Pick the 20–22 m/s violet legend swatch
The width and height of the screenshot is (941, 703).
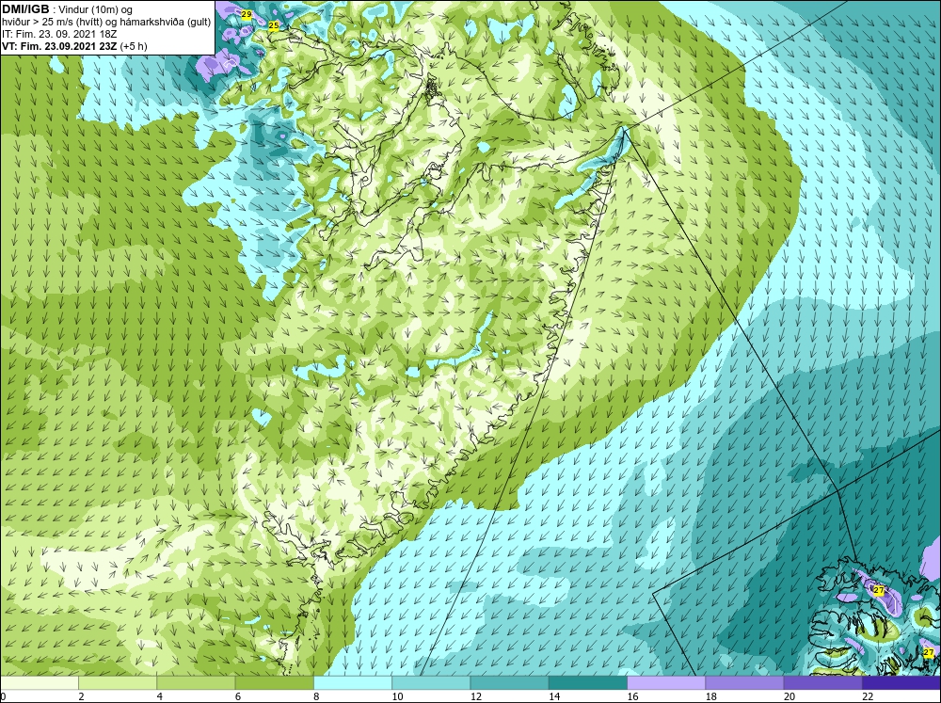point(822,683)
